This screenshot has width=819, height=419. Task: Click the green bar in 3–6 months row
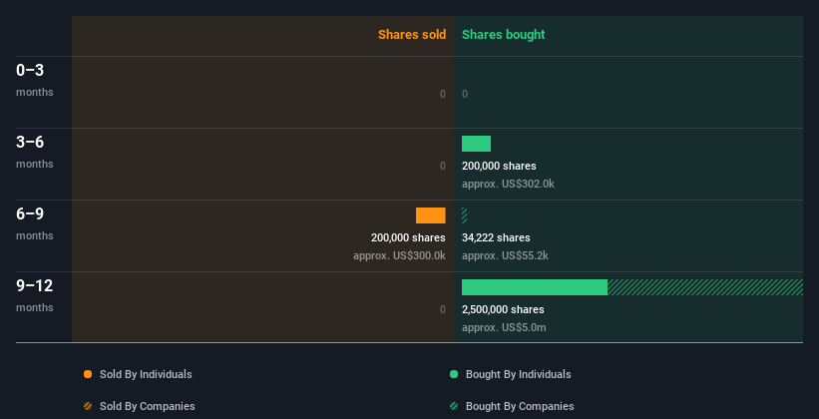pyautogui.click(x=477, y=144)
